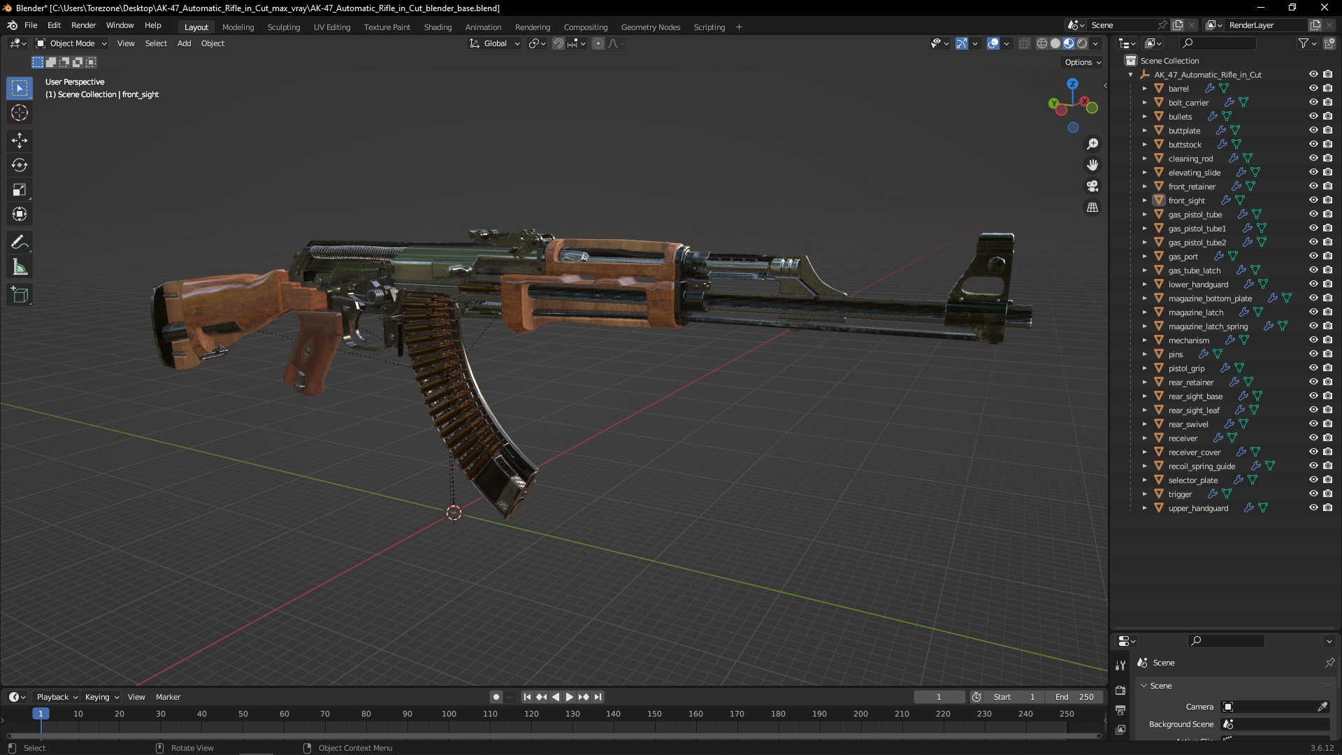Toggle camera view in viewport
The height and width of the screenshot is (755, 1342).
pos(1092,186)
